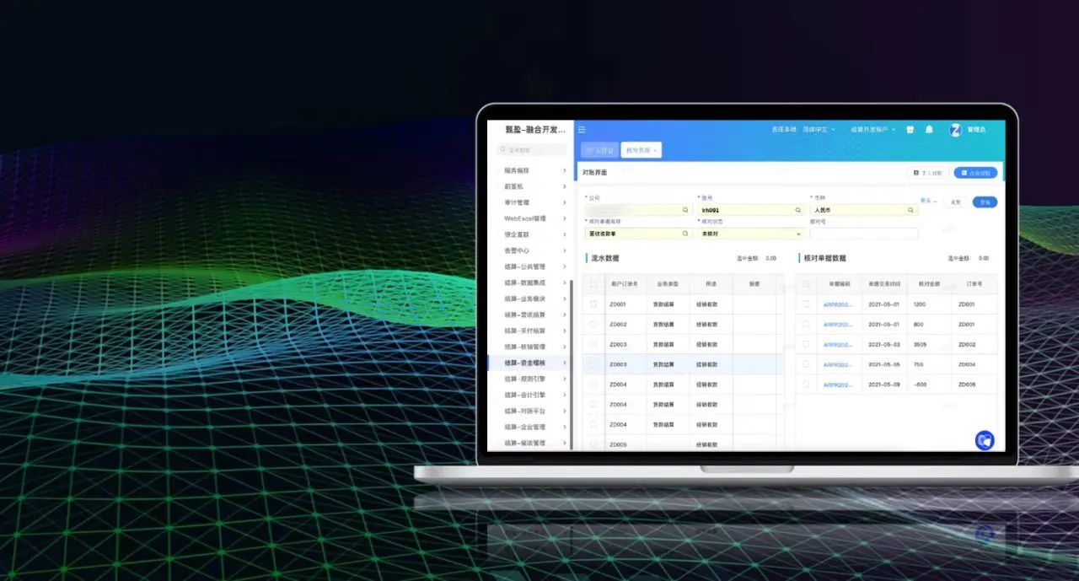Click the blue 自动对账 button
Viewport: 1079px width, 581px height.
[x=976, y=173]
